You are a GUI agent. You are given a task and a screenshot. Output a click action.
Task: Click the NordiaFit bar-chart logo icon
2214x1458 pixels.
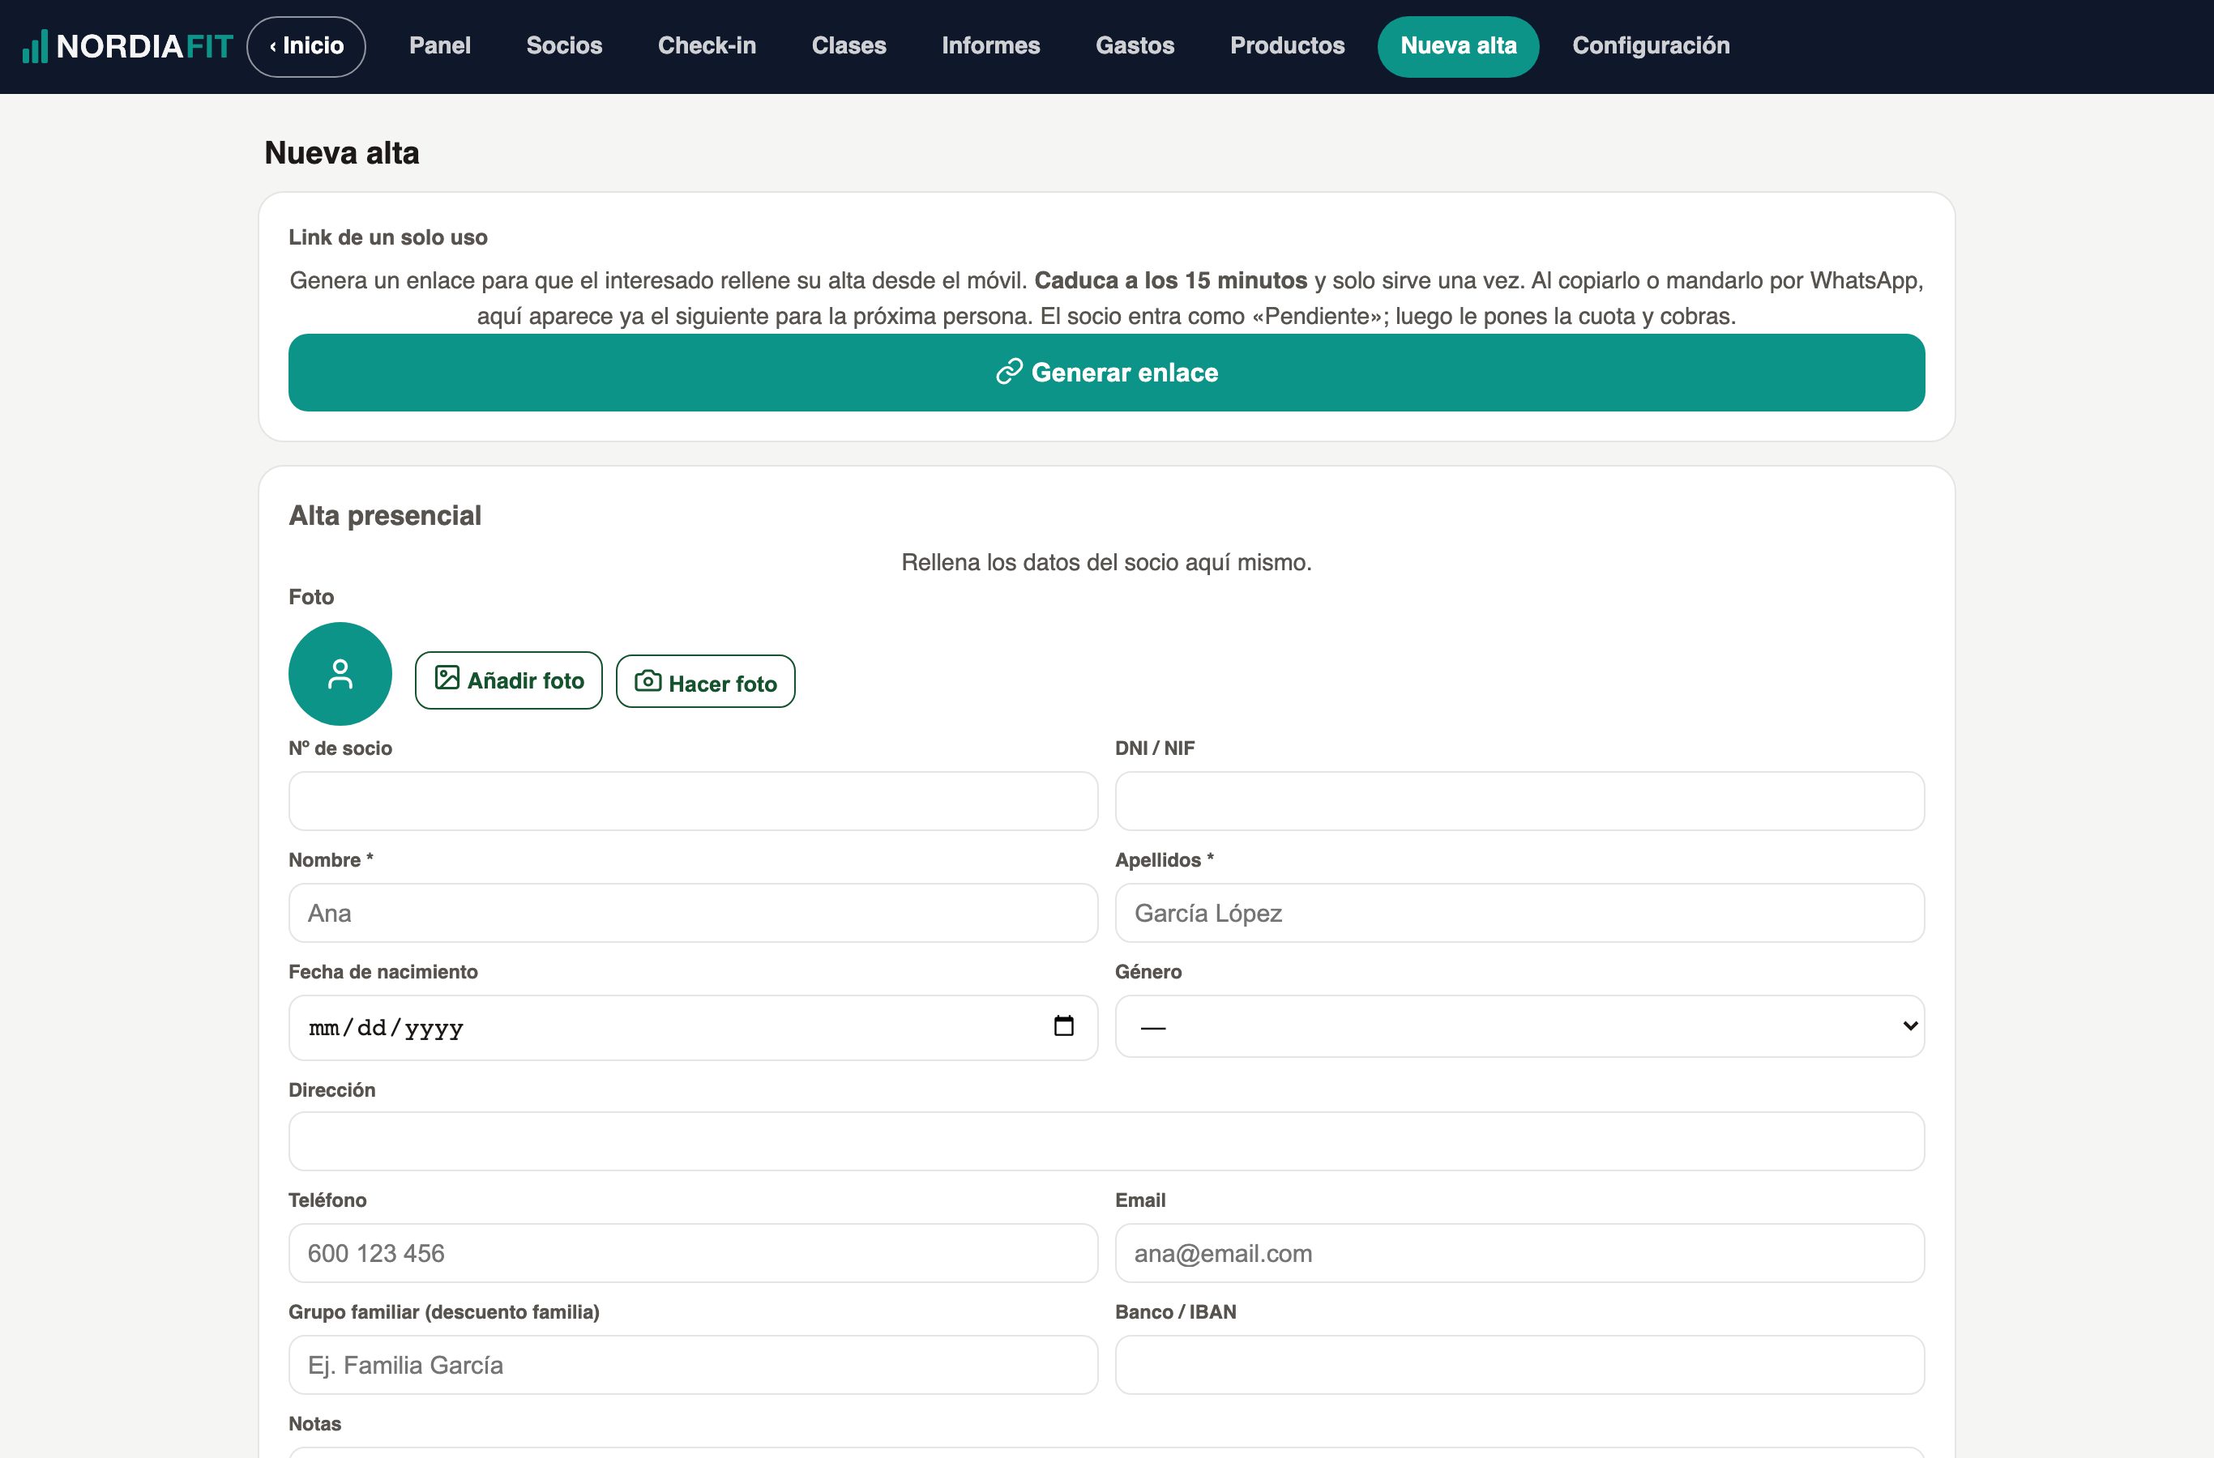(x=34, y=46)
